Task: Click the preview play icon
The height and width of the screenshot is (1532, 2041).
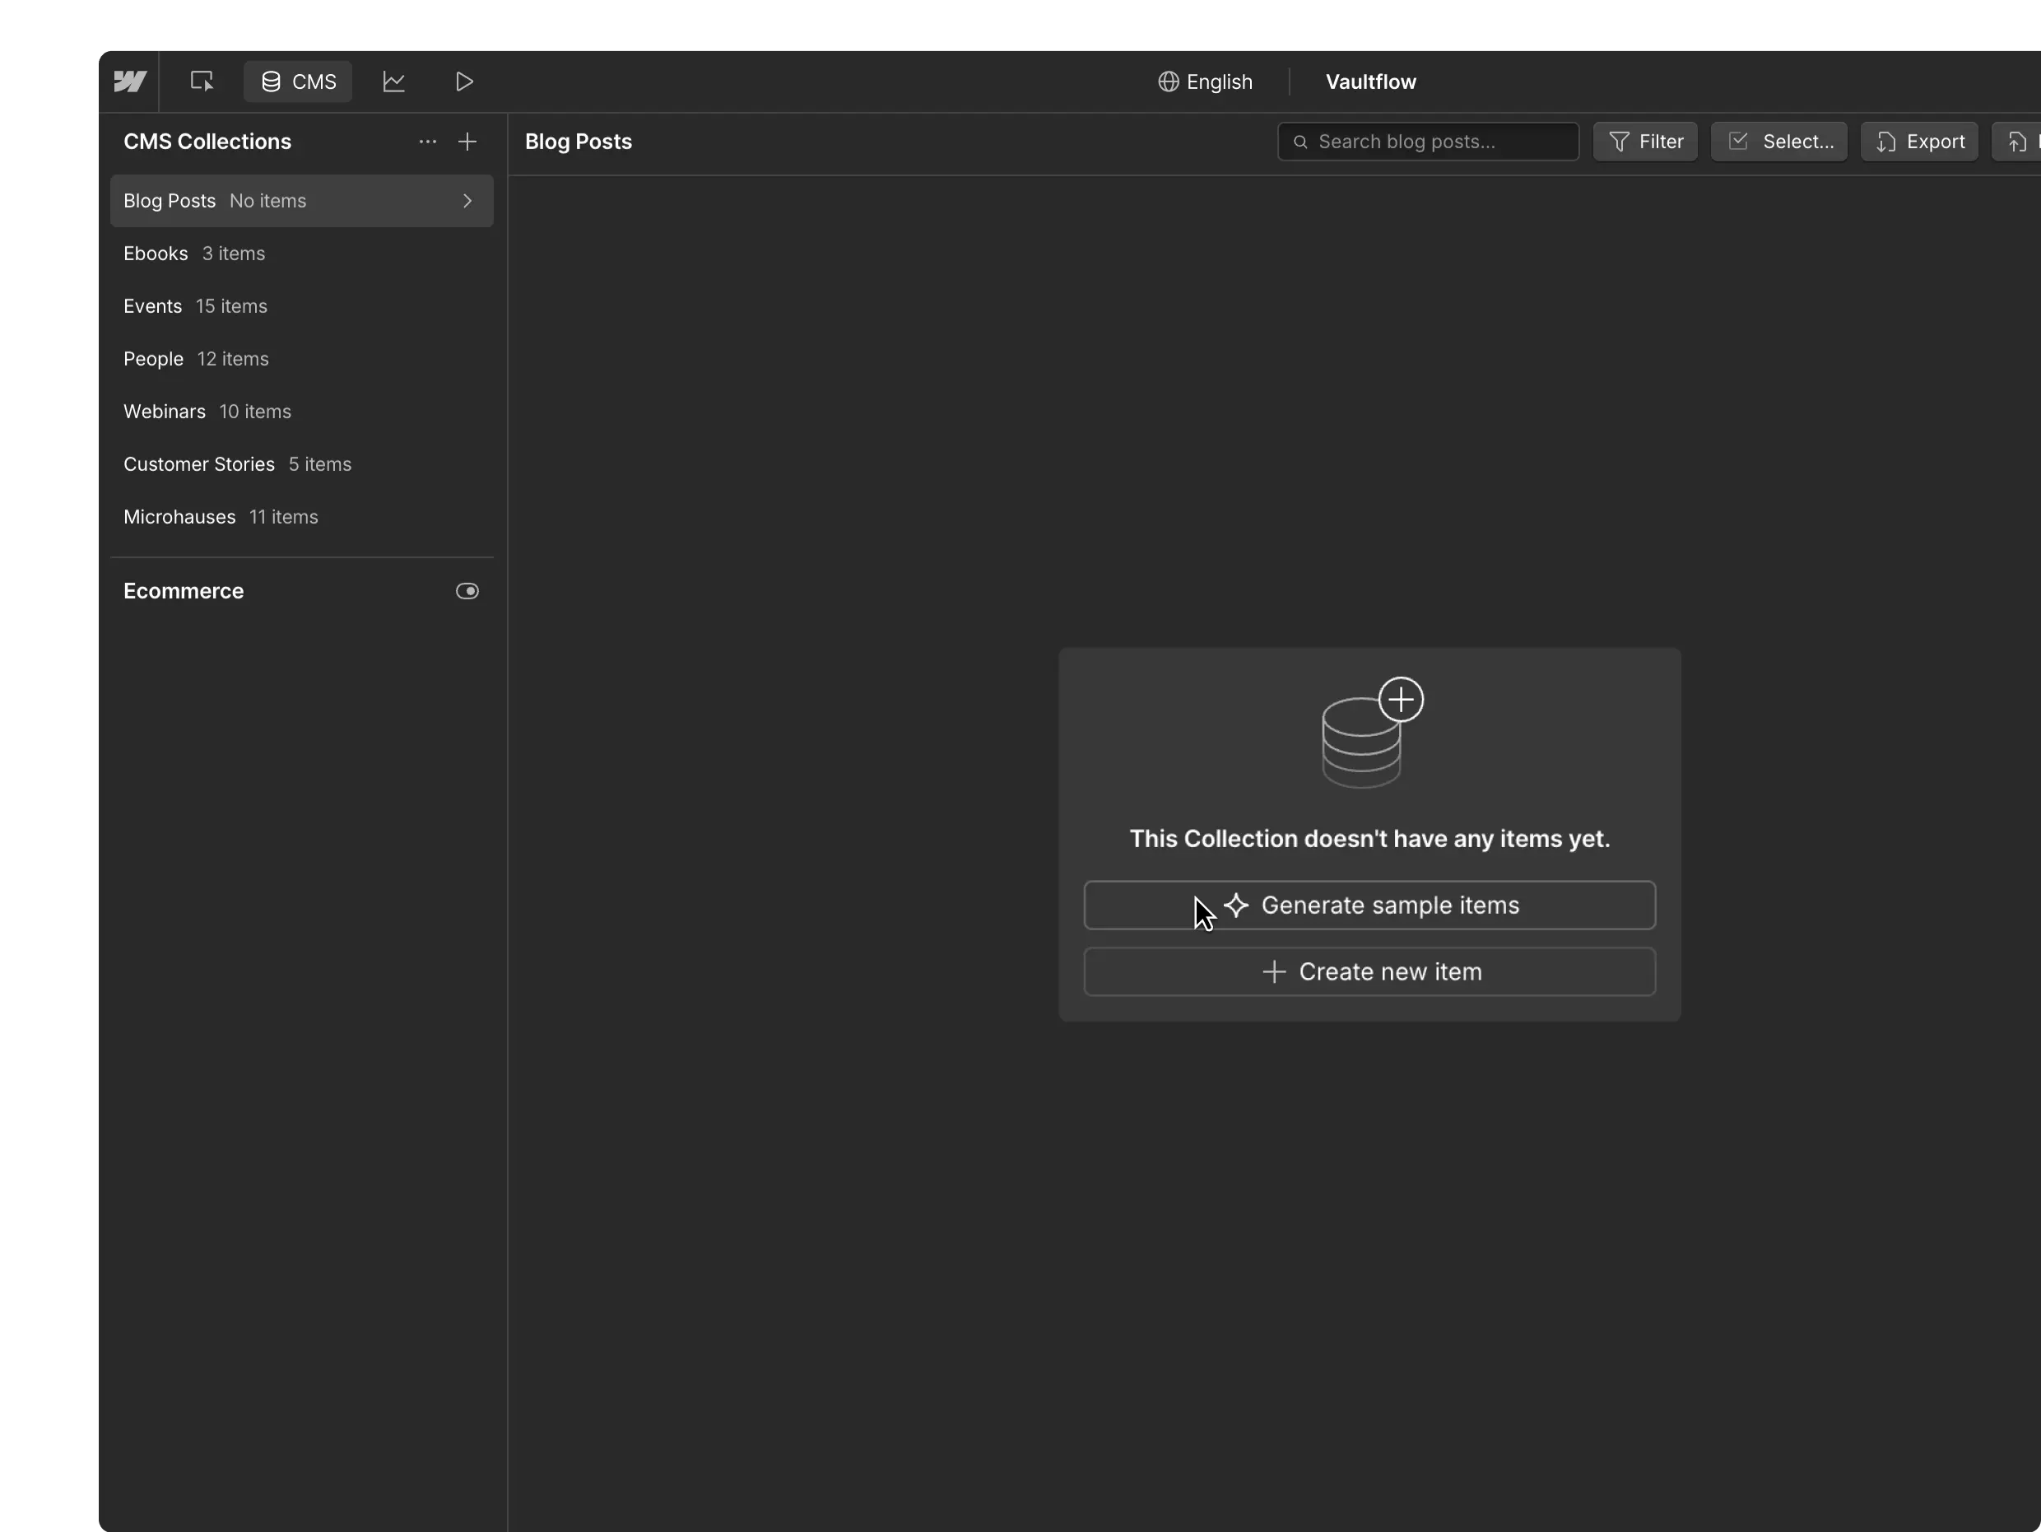Action: click(464, 81)
